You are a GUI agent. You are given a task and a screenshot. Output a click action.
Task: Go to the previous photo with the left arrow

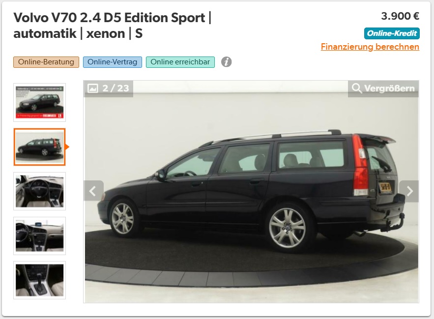click(93, 191)
